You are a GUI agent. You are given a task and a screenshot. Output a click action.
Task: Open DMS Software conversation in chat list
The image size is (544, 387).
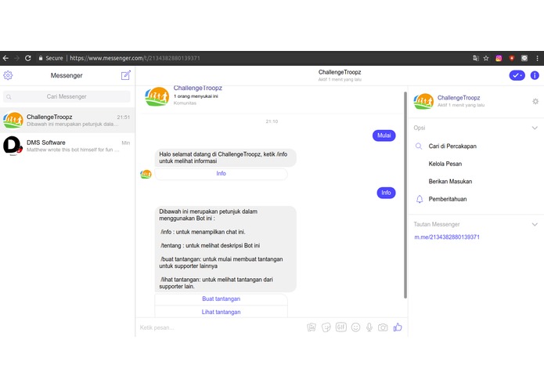pos(67,146)
